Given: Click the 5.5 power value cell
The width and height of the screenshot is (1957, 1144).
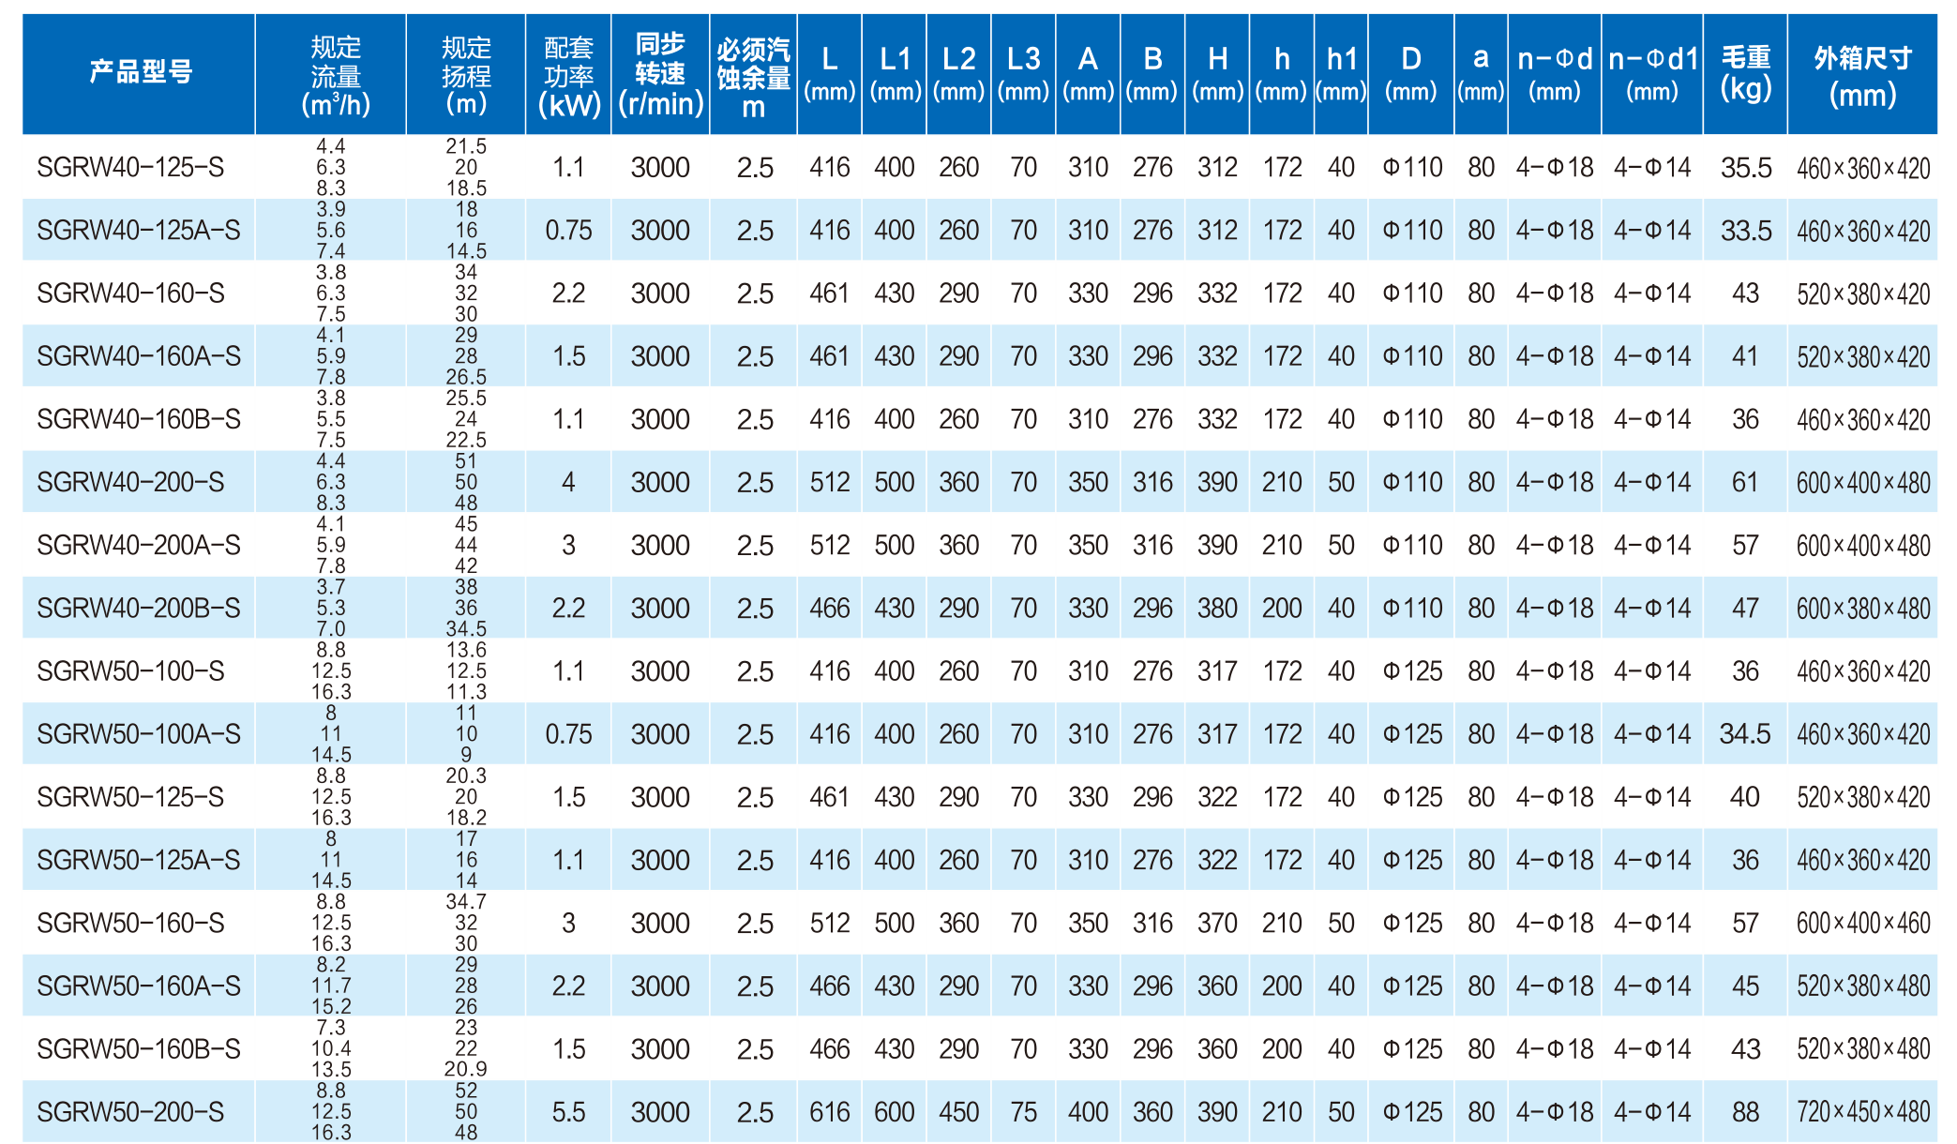Looking at the screenshot, I should click(568, 1112).
